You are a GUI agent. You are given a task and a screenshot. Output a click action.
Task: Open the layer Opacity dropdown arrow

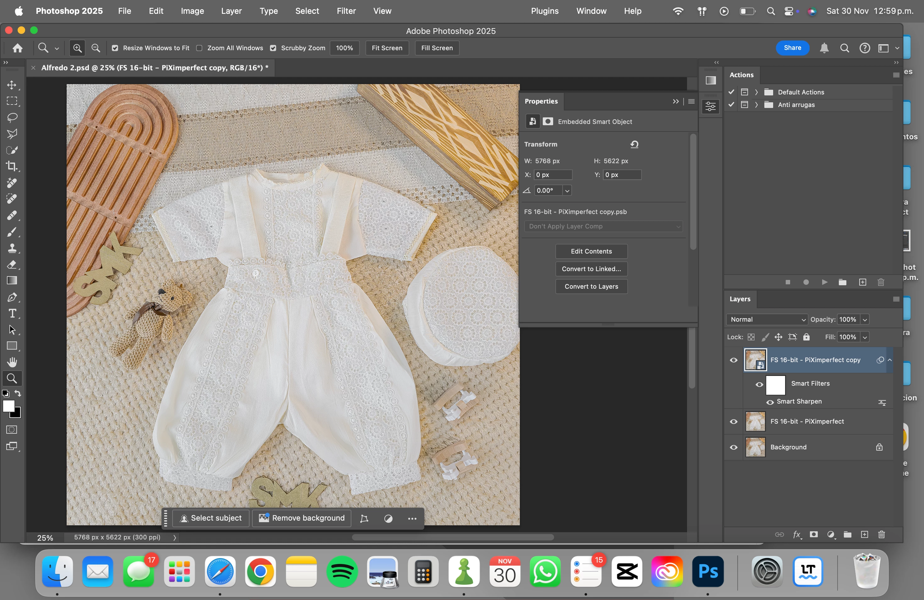(865, 320)
